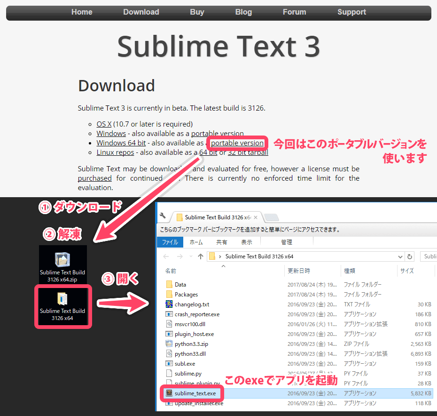Open the Home navigation item
This screenshot has height=416, width=437.
click(82, 12)
